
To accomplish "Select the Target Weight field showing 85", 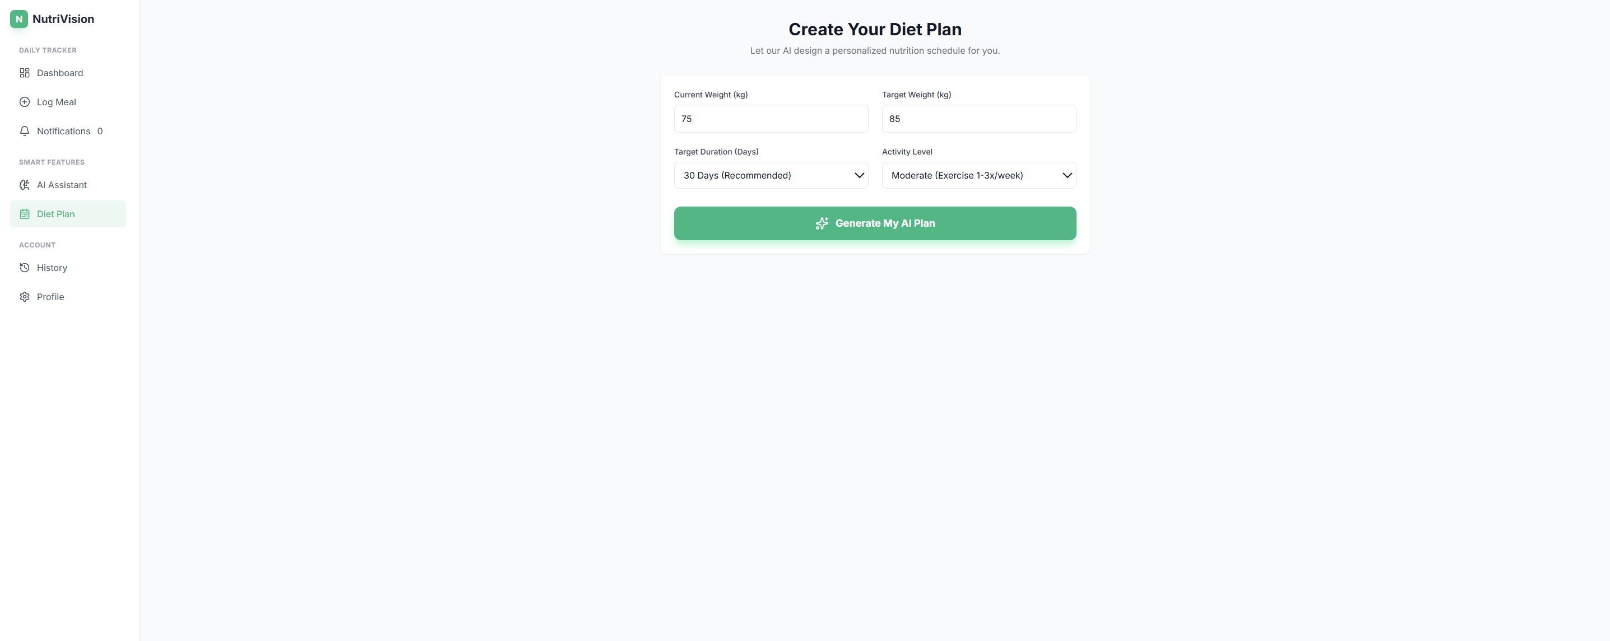I will 979,119.
